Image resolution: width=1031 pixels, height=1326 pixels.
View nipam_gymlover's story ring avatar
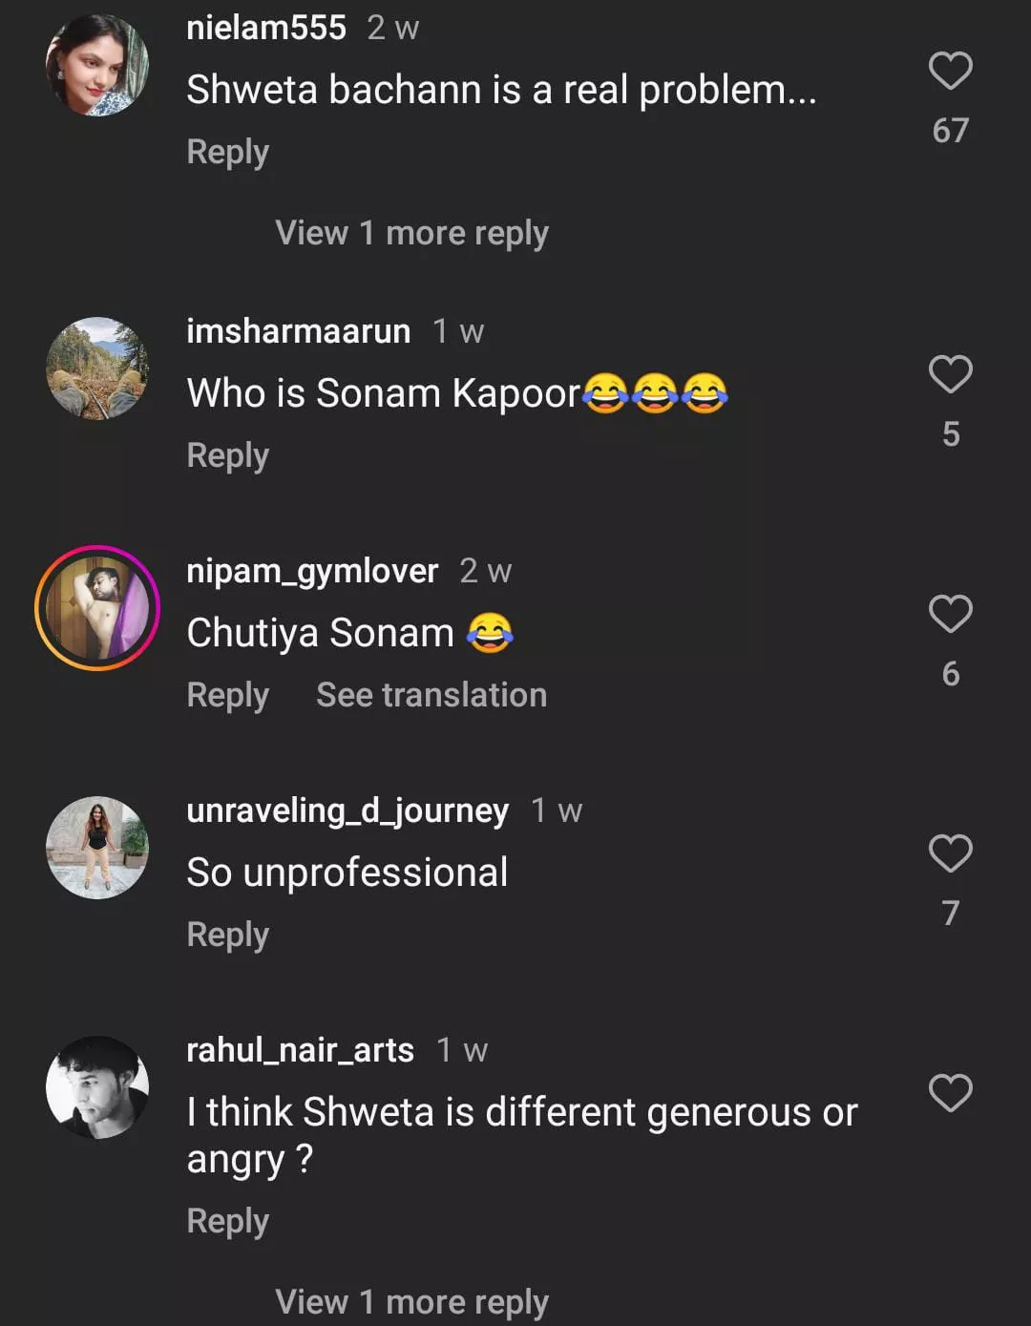[97, 608]
